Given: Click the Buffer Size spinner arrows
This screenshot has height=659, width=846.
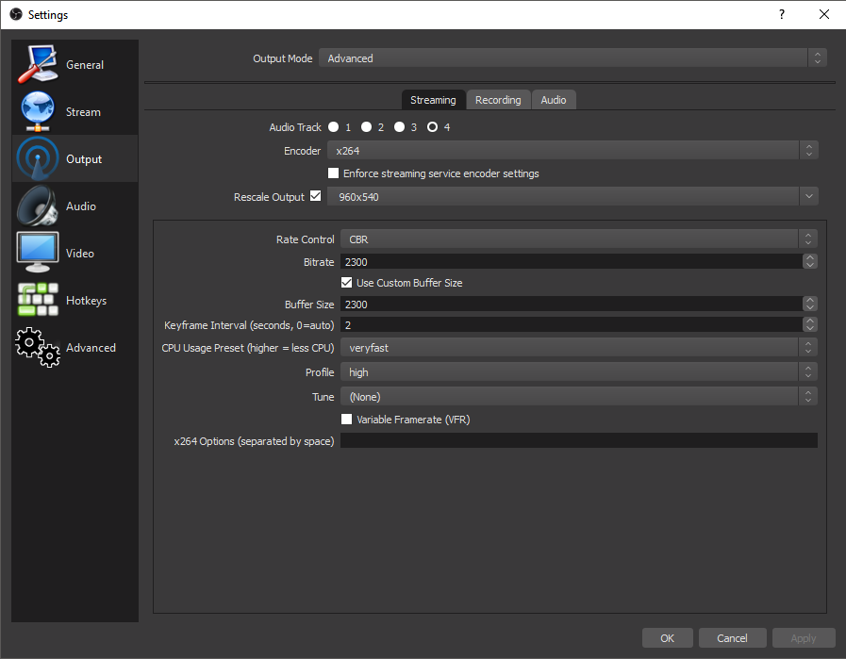Looking at the screenshot, I should (810, 305).
